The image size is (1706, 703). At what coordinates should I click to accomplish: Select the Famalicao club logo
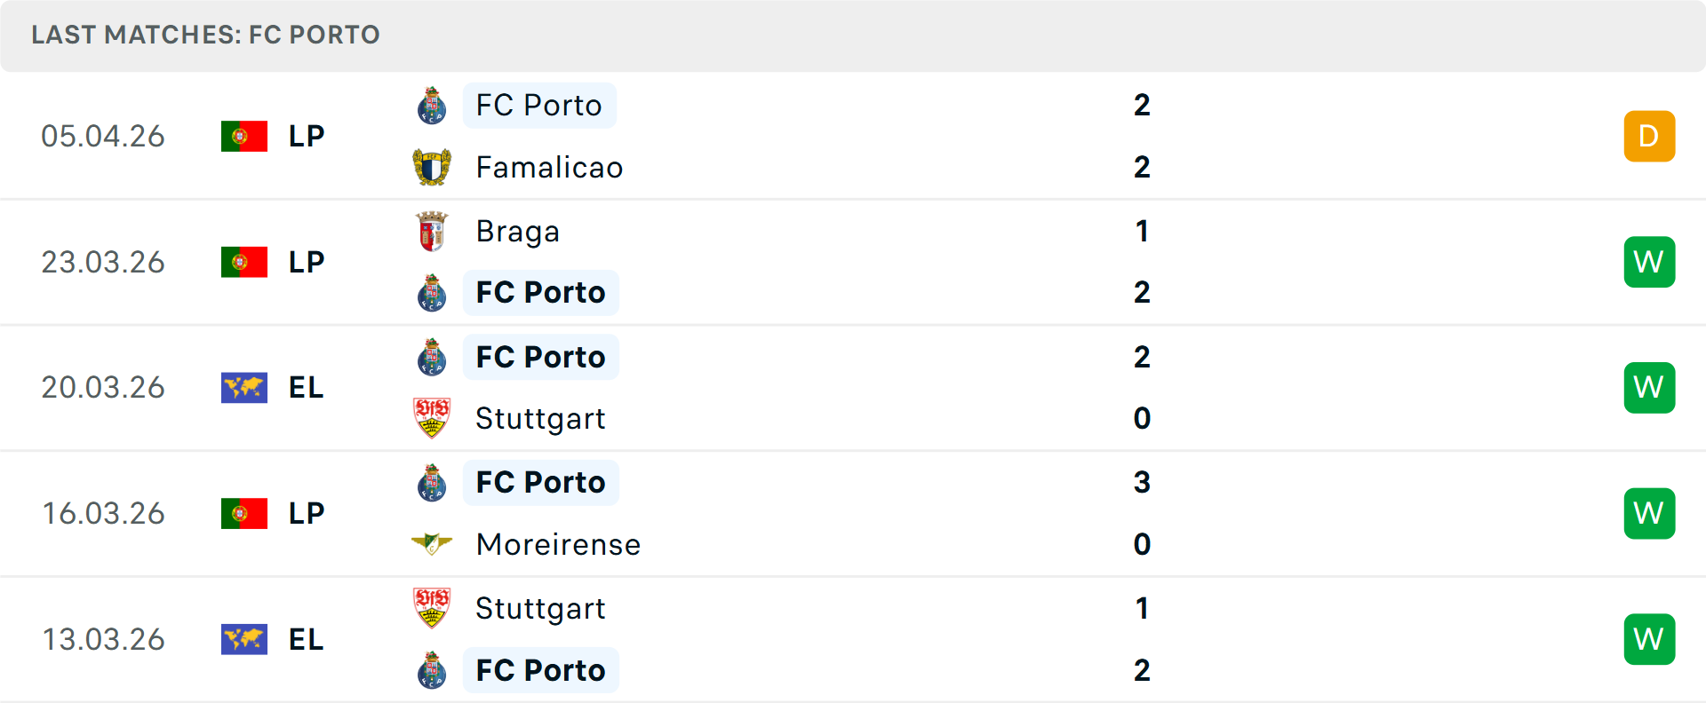tap(433, 167)
